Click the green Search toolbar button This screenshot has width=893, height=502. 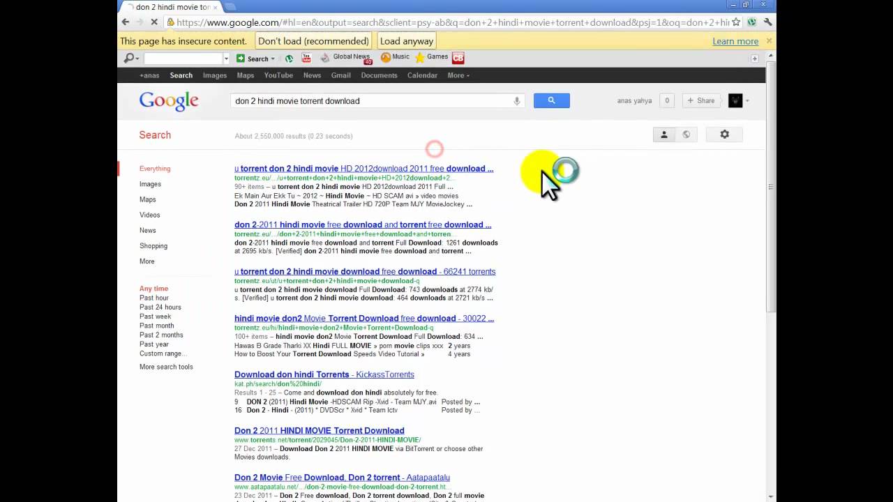pyautogui.click(x=255, y=59)
